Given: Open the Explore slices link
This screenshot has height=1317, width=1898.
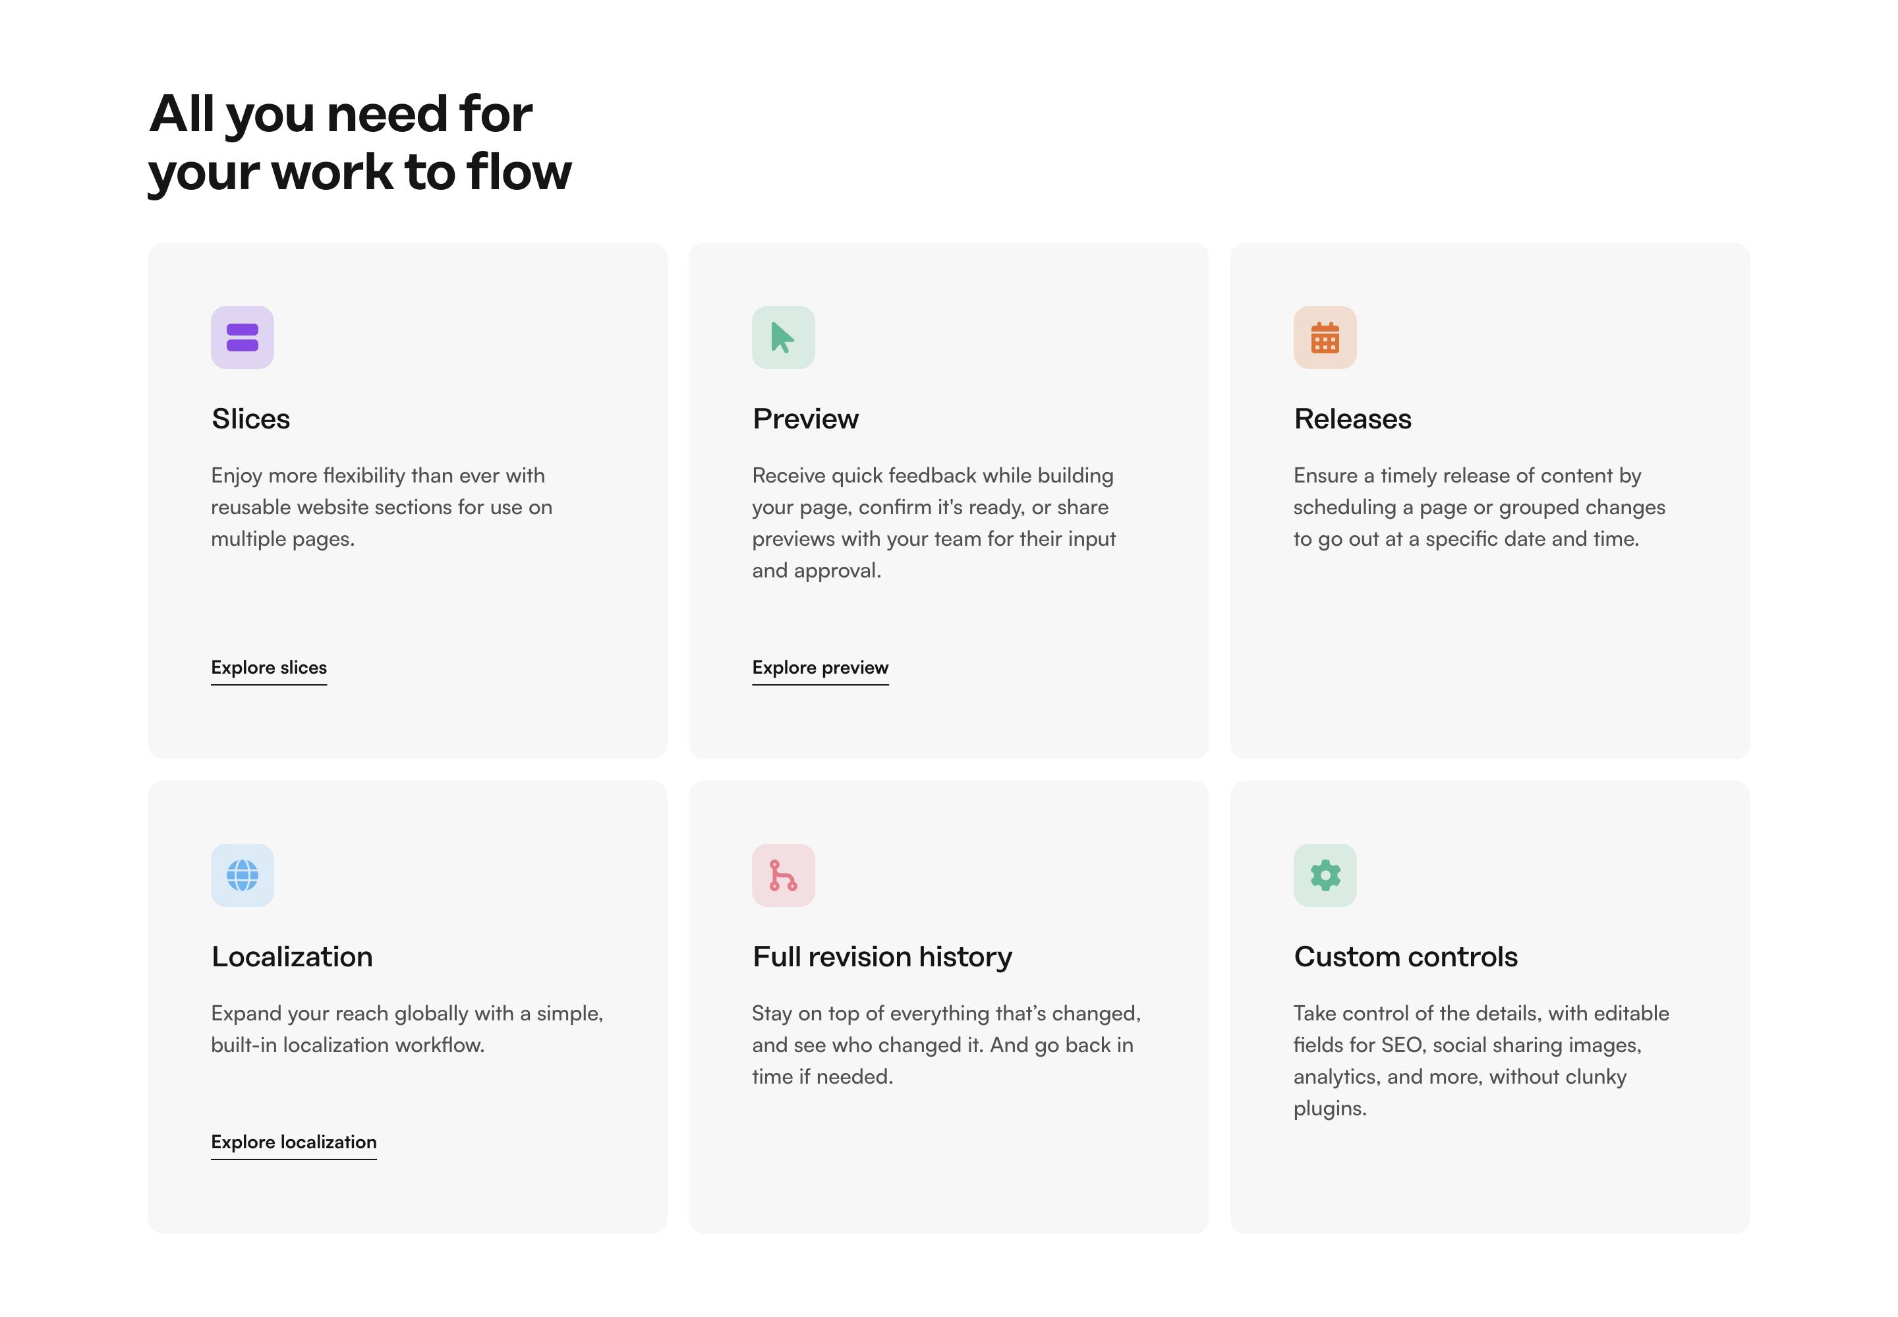Looking at the screenshot, I should pos(269,668).
